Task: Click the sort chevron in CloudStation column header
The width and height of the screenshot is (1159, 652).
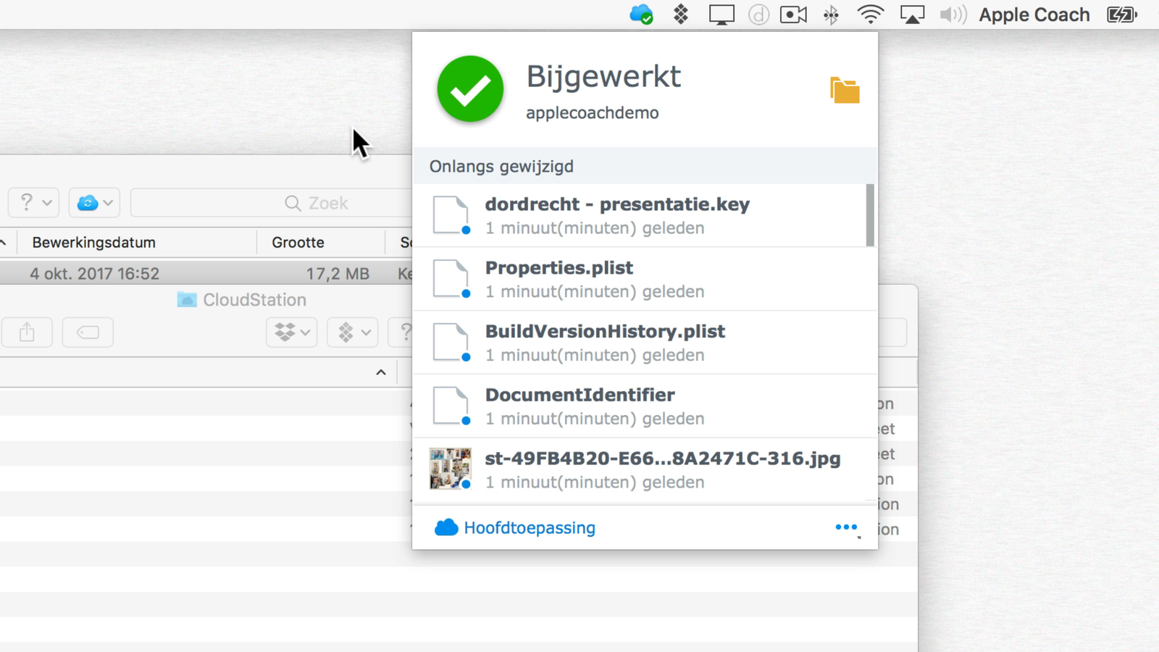Action: 381,372
